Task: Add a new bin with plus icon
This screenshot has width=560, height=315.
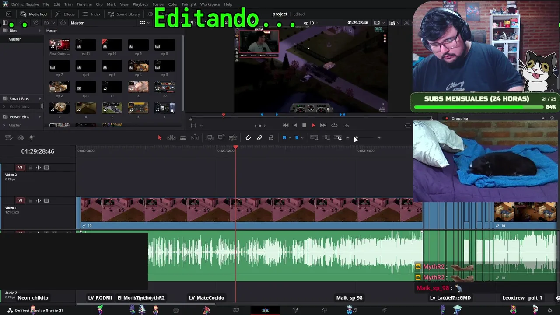Action: pos(39,31)
